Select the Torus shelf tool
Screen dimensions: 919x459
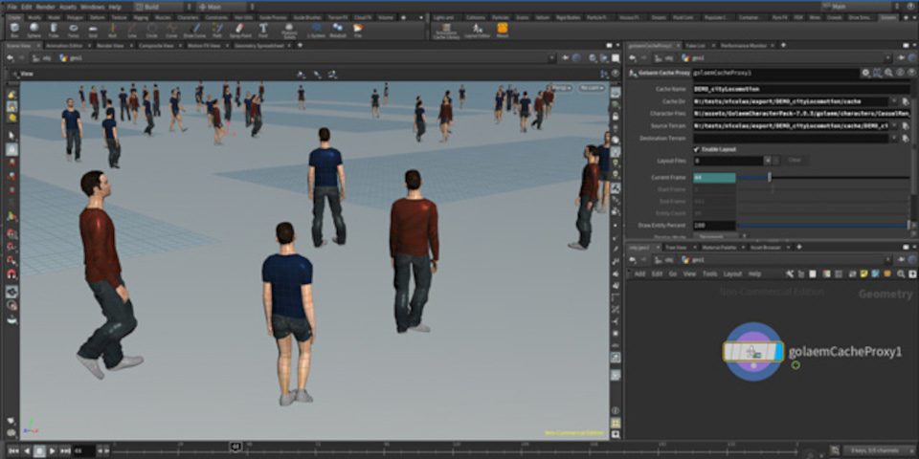point(74,30)
